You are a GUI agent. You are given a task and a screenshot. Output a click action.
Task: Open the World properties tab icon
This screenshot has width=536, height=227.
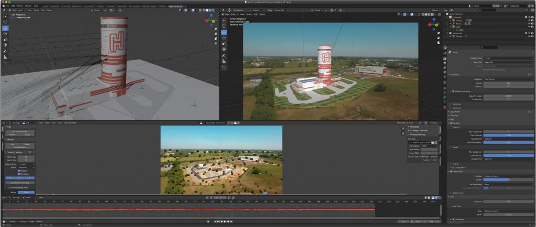click(445, 76)
